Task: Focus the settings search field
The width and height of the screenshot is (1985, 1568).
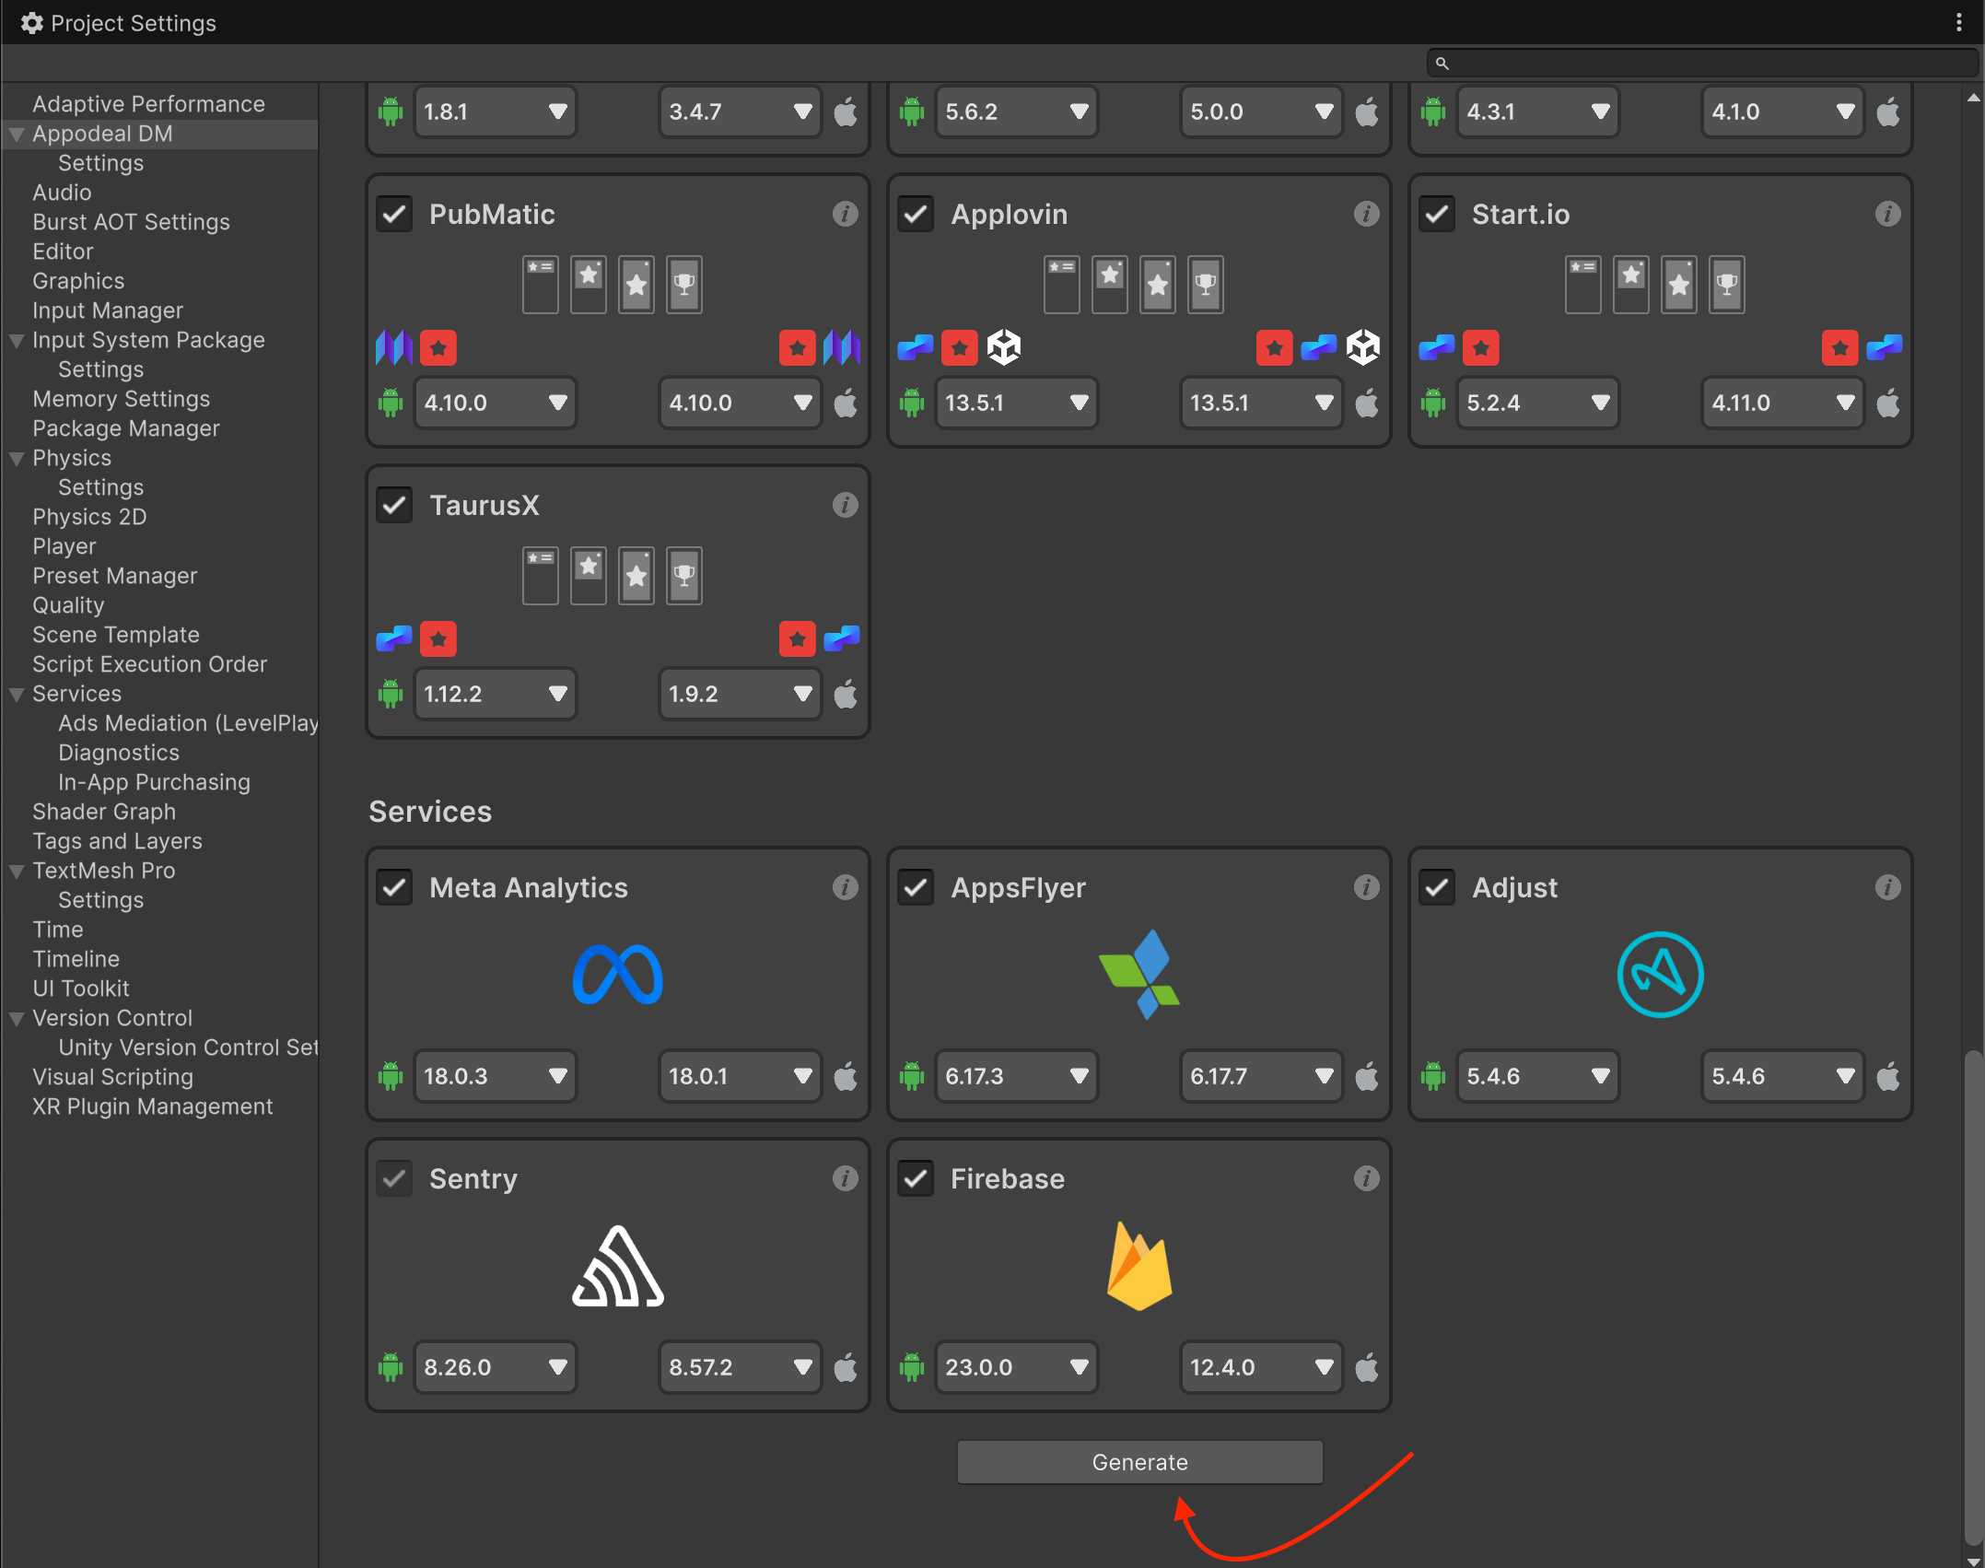Action: tap(1702, 63)
